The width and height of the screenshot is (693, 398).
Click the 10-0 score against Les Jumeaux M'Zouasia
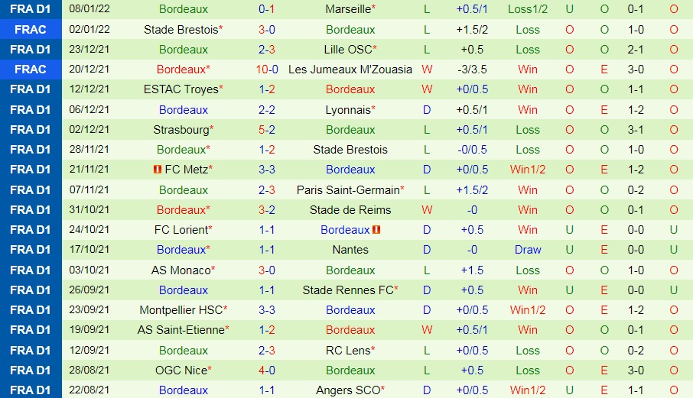pos(267,70)
